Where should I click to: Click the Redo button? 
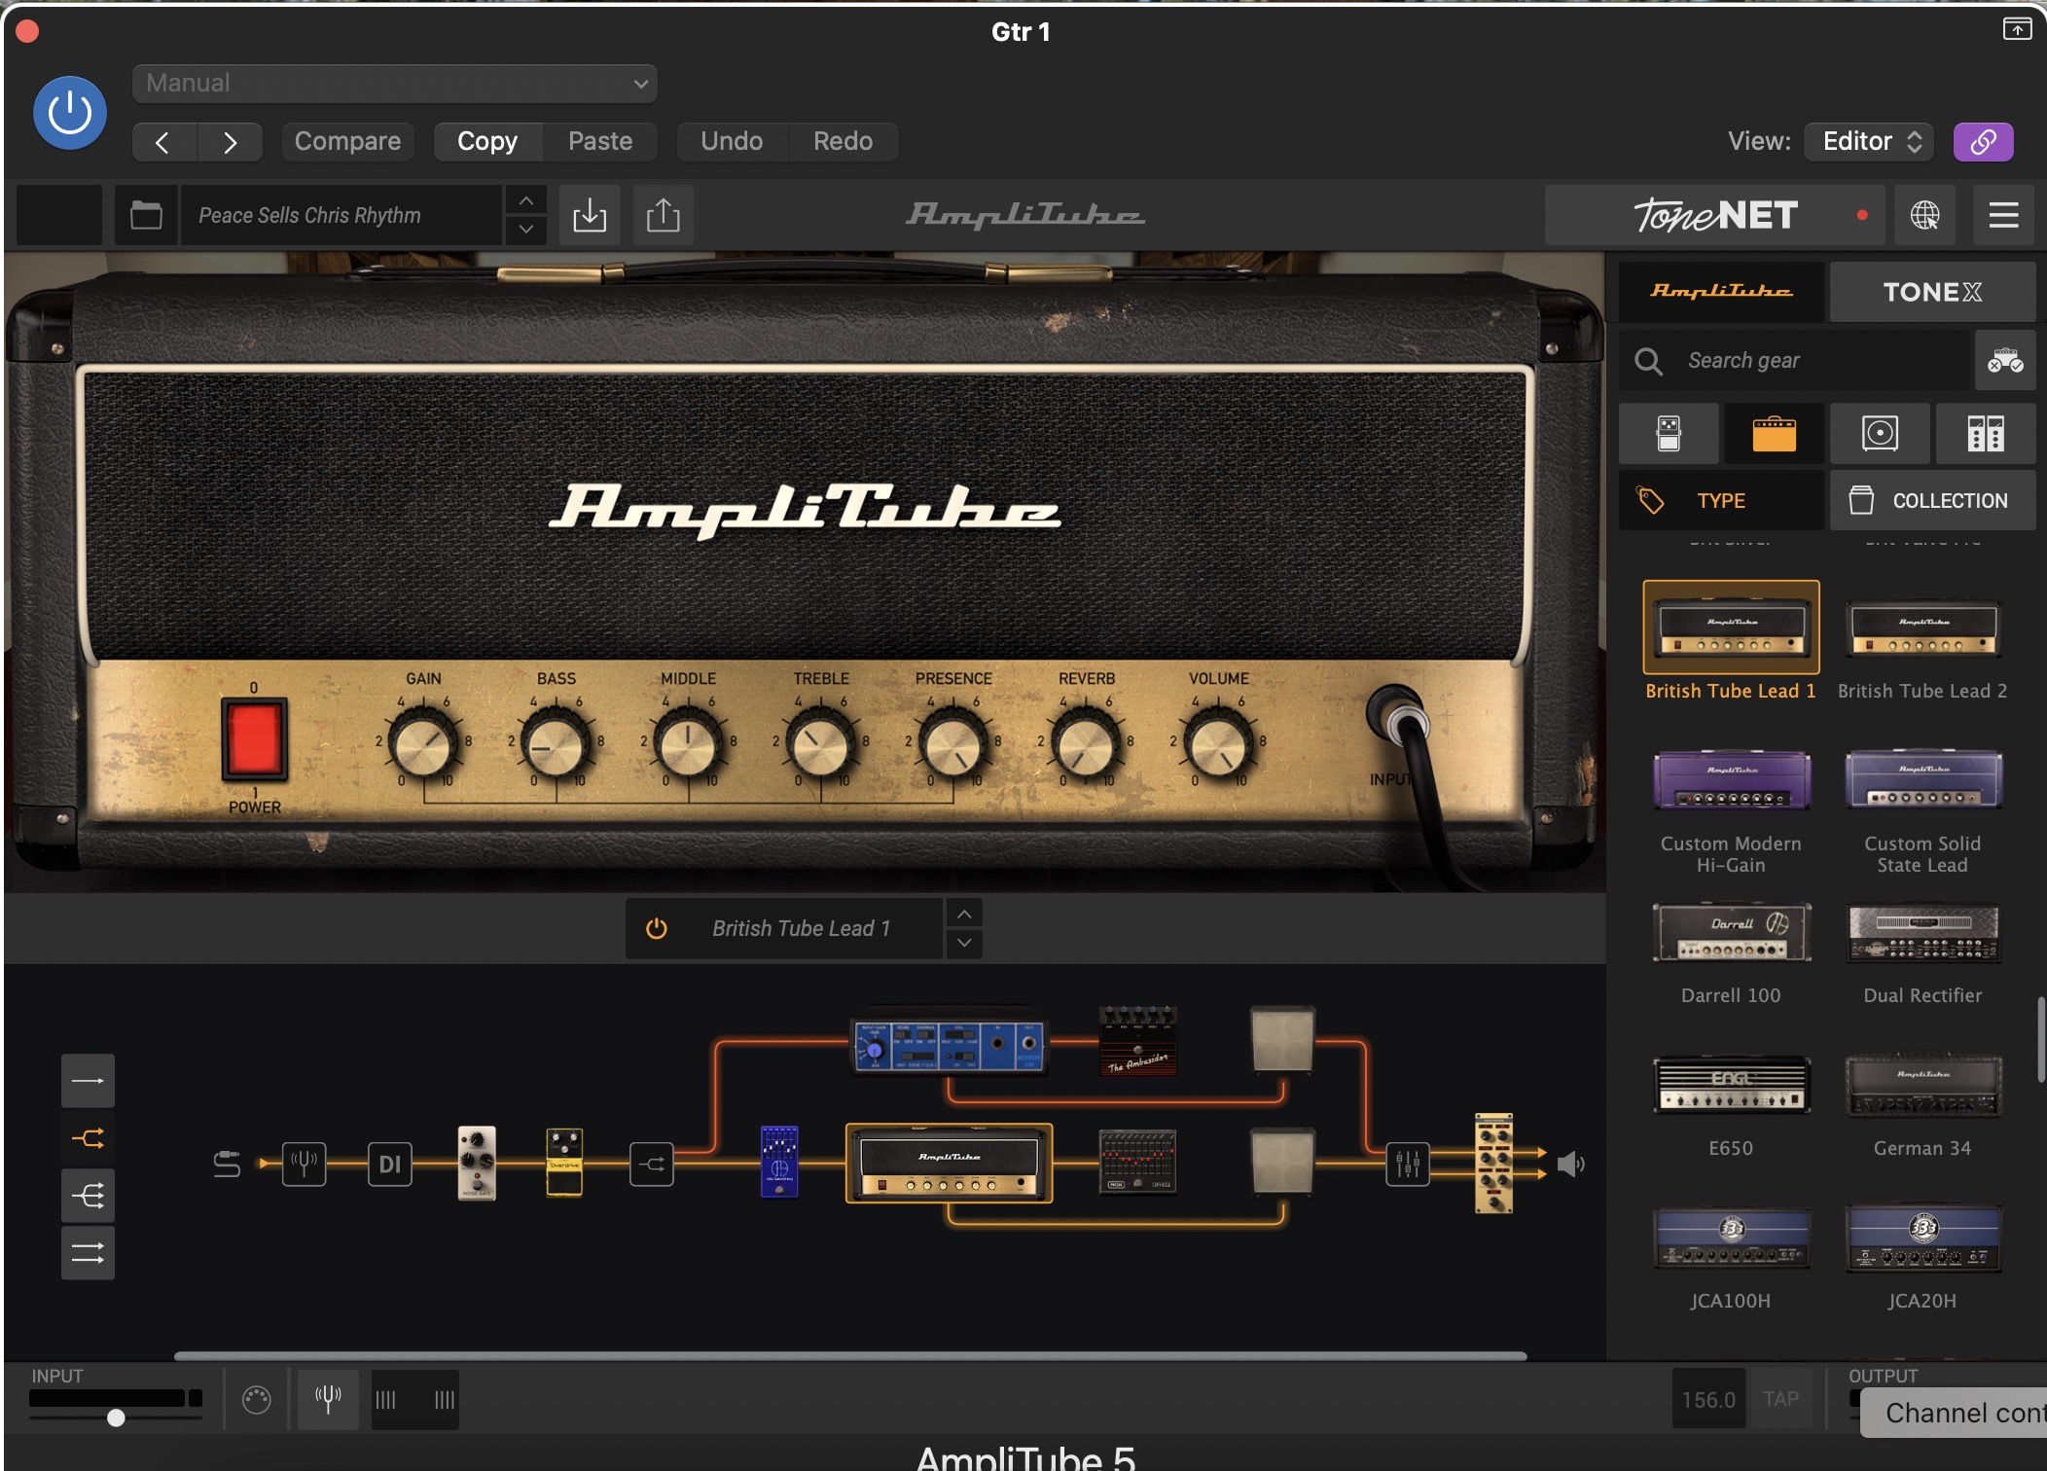pyautogui.click(x=843, y=142)
